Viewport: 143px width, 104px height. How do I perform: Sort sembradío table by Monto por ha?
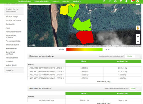pos(122,61)
